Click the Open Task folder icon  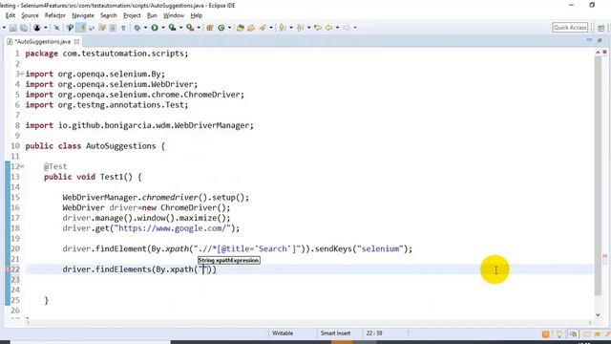251,28
